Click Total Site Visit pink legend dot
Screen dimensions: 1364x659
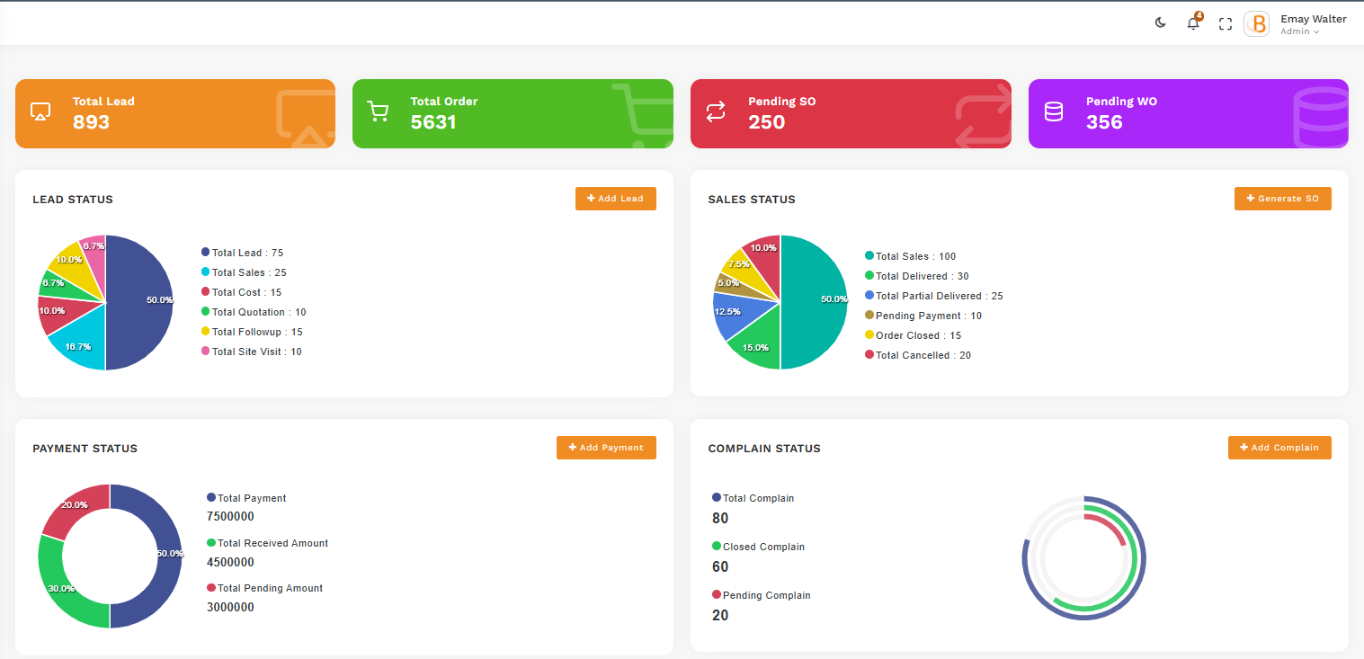pos(206,352)
